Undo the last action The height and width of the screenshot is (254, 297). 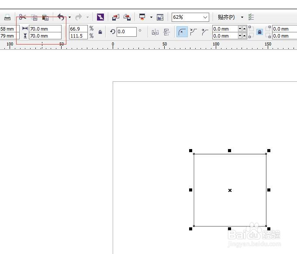click(x=61, y=17)
